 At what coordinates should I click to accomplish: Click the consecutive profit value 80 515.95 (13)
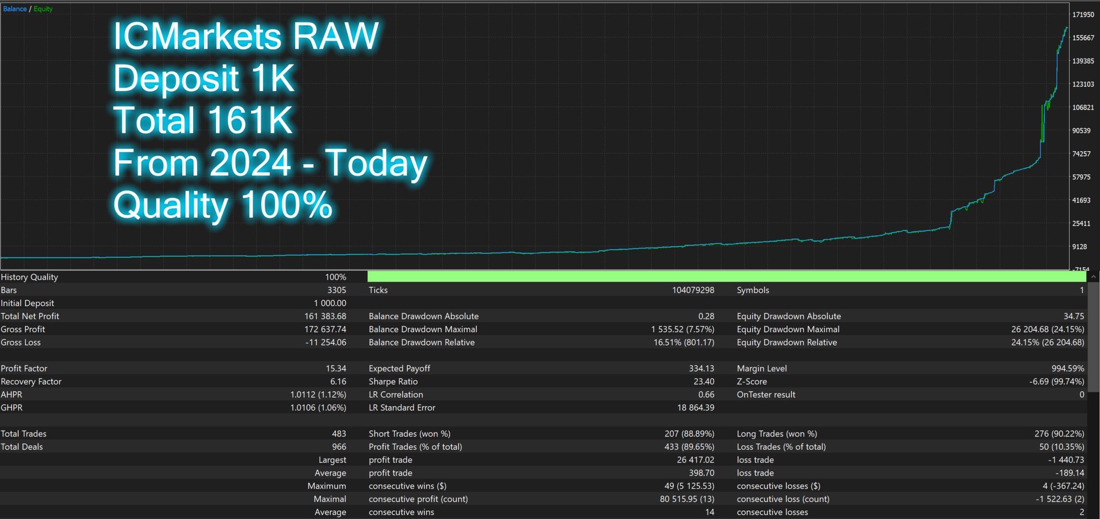coord(687,500)
